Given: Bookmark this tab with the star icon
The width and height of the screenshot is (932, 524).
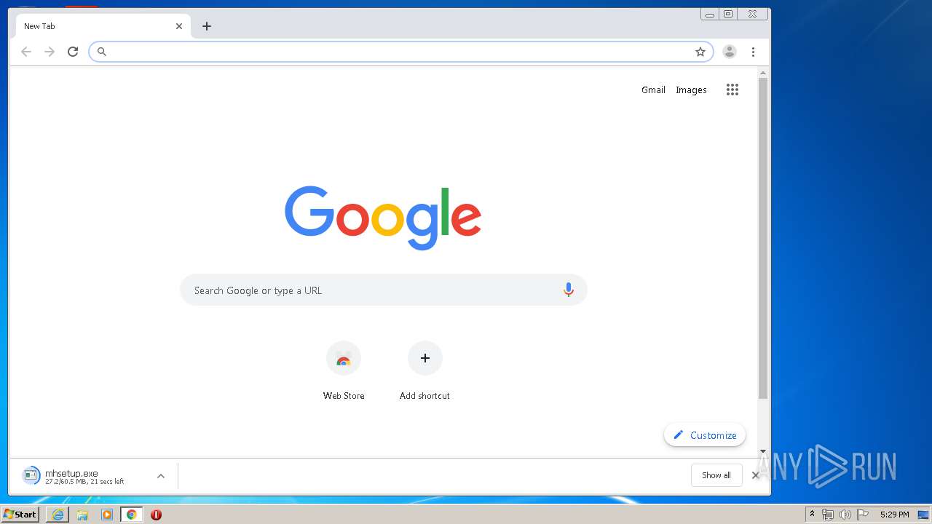Looking at the screenshot, I should click(x=700, y=52).
